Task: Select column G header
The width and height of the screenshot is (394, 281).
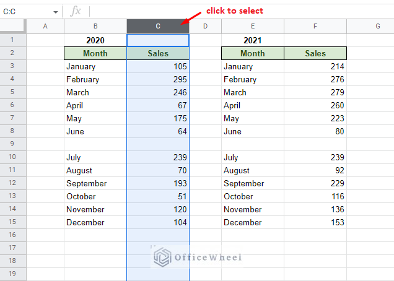Action: [x=370, y=26]
